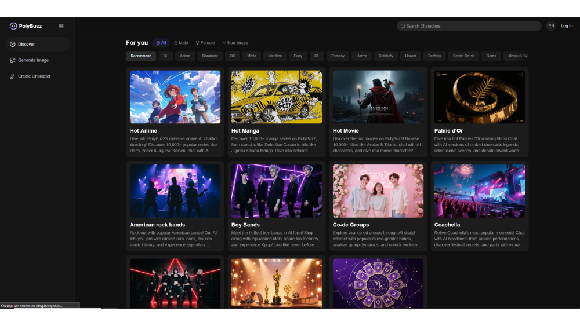Click the Palme d'Or title
Viewport: 580px width, 326px height.
point(448,131)
